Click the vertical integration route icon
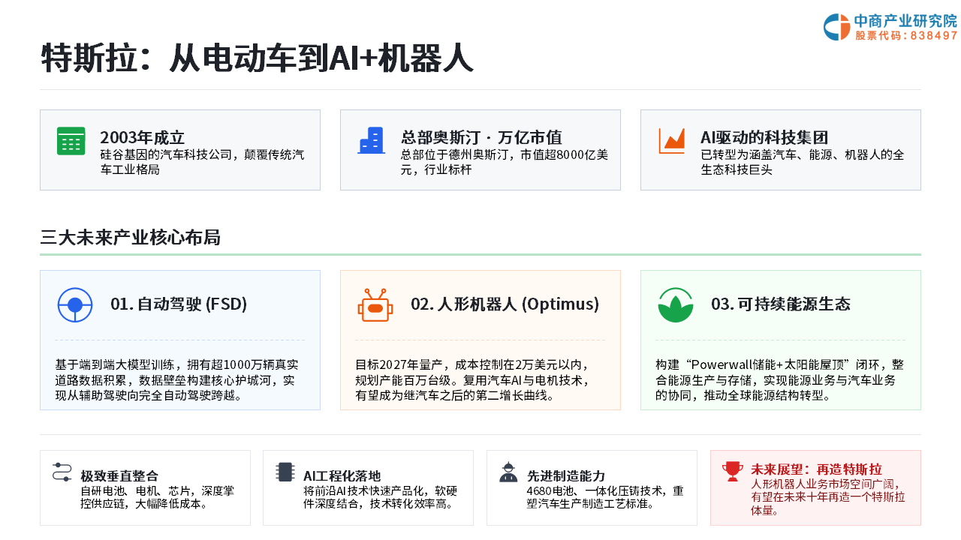Image resolution: width=961 pixels, height=540 pixels. (62, 472)
